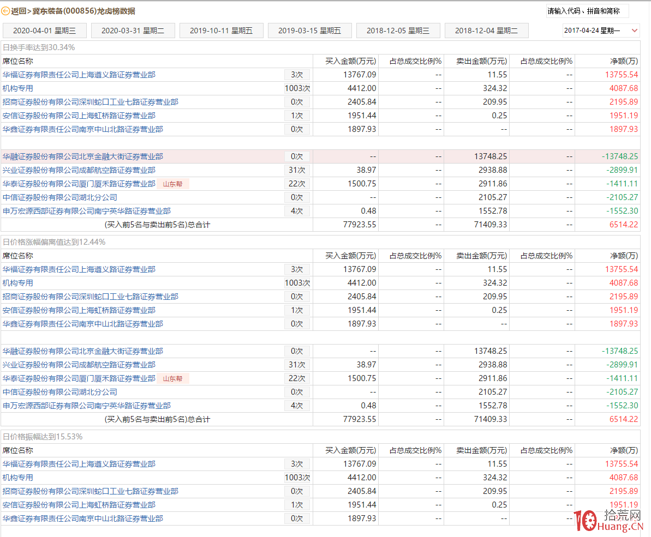Open the 2019-10-11 星期五 tab
This screenshot has height=537, width=651.
(x=221, y=30)
